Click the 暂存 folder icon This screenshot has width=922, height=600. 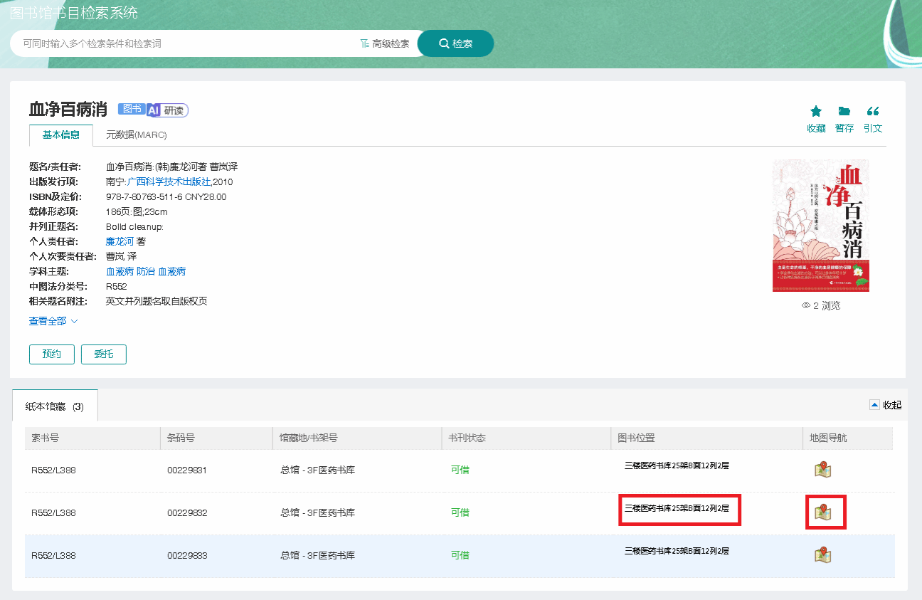(844, 112)
